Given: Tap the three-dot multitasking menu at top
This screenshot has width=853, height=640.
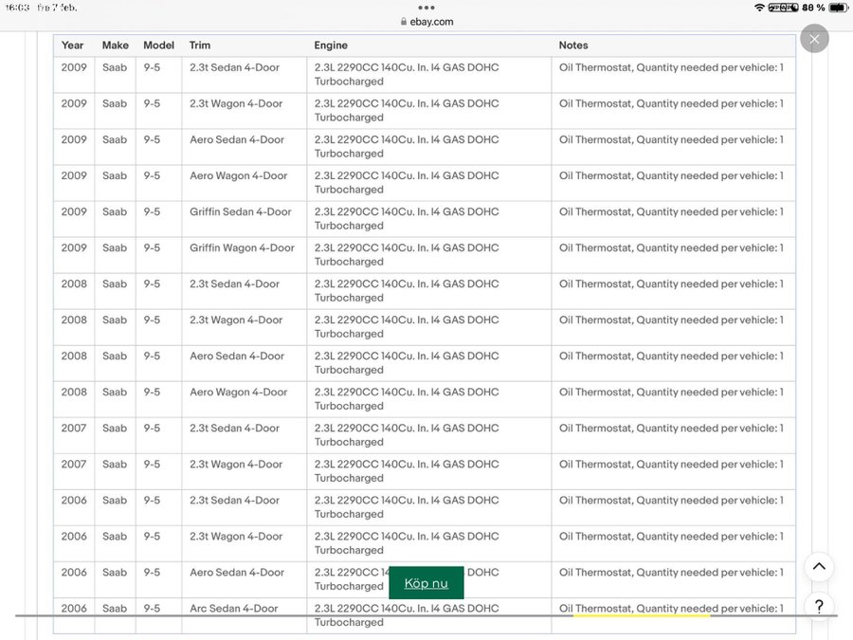Looking at the screenshot, I should click(426, 8).
